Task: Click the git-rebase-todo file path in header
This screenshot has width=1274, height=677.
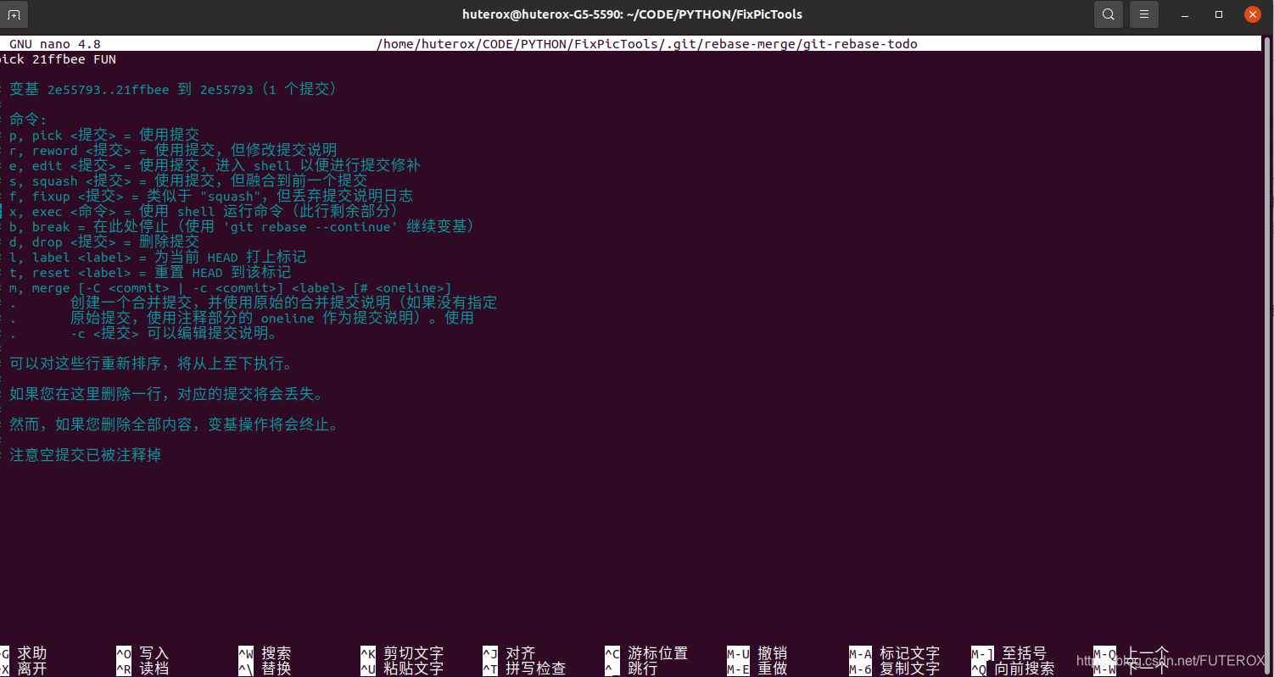Action: pyautogui.click(x=647, y=44)
